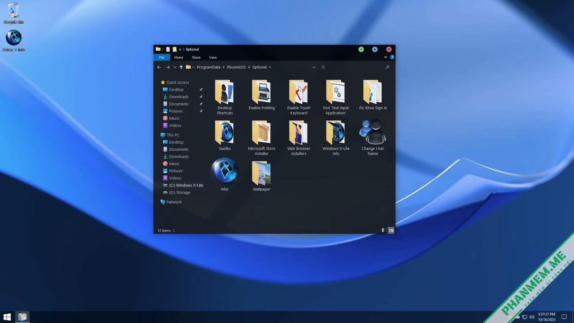Screen dimensions: 574x323
Task: Open the File menu tab
Action: [161, 57]
